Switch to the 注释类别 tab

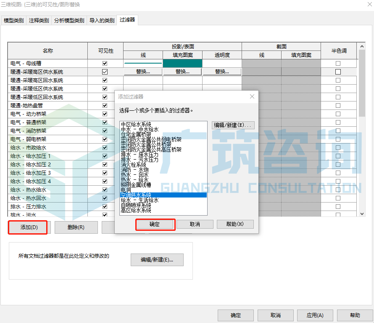point(39,20)
